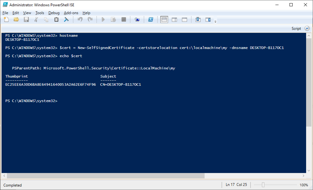Open the Add-ons menu
The height and width of the screenshot is (190, 313).
71,13
